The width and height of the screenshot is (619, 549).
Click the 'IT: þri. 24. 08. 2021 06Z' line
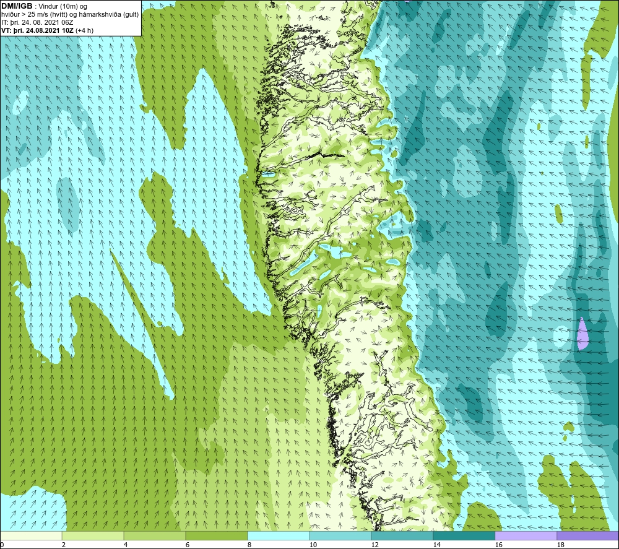37,22
